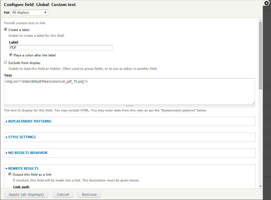Click inside the Text textarea
Viewport: 271px width, 200px height.
click(x=129, y=91)
